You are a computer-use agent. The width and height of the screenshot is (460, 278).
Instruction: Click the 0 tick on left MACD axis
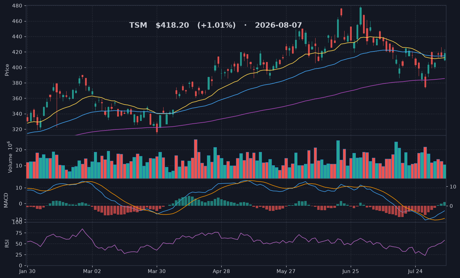20,204
